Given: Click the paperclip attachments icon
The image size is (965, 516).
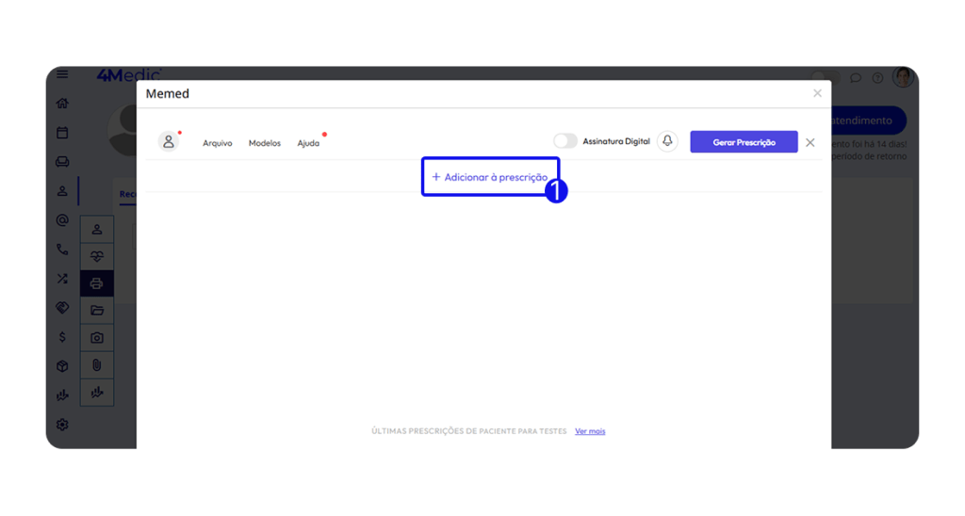Looking at the screenshot, I should pyautogui.click(x=96, y=365).
